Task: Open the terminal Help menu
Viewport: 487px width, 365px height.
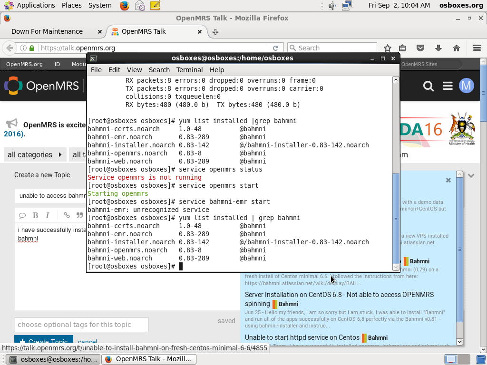Action: tap(217, 70)
